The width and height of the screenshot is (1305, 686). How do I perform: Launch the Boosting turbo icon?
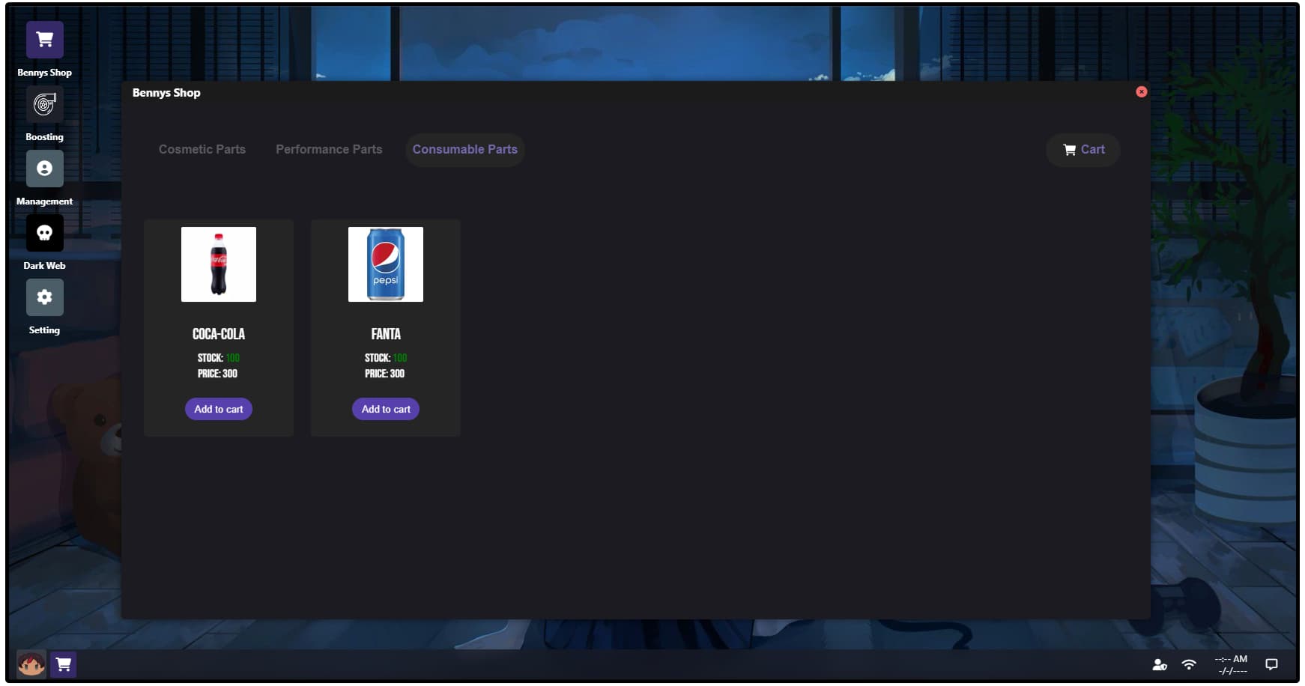click(45, 104)
